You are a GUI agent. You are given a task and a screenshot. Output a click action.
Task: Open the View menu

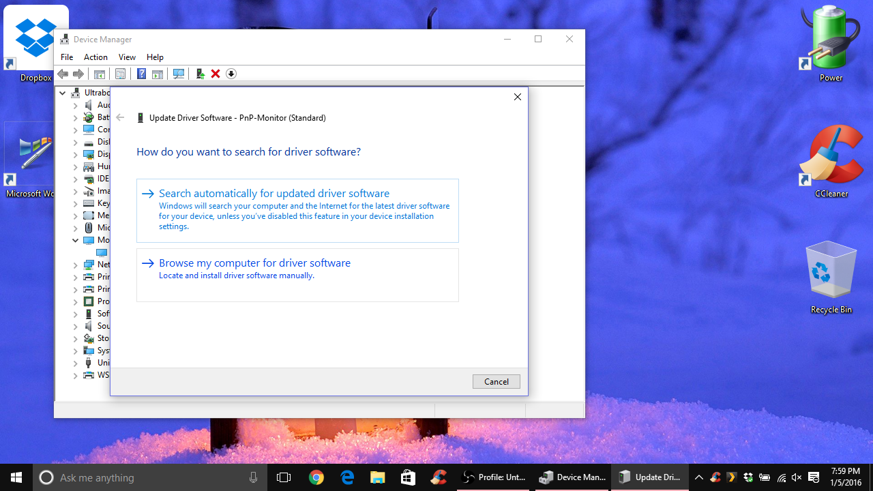[127, 57]
